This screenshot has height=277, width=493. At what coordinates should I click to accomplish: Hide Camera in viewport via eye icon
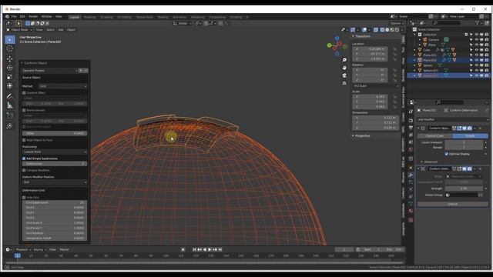pyautogui.click(x=477, y=39)
